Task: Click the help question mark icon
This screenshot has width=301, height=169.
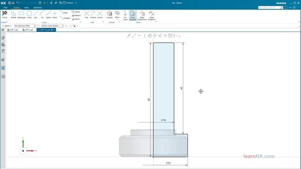Action: (294, 8)
